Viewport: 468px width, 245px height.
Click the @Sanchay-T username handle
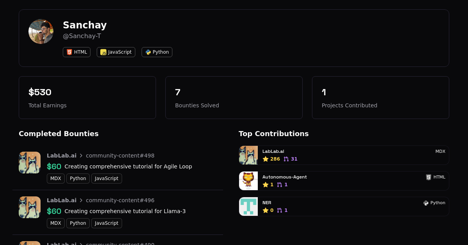coord(82,36)
